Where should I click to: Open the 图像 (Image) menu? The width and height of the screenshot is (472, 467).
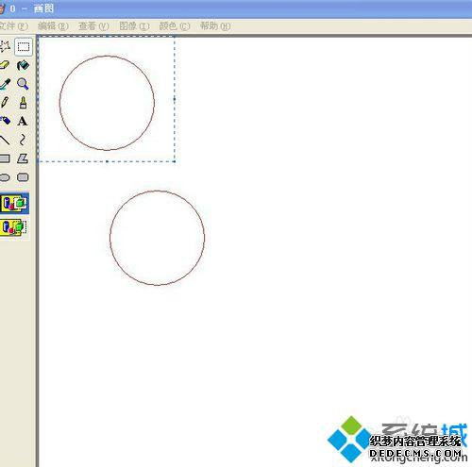[134, 25]
